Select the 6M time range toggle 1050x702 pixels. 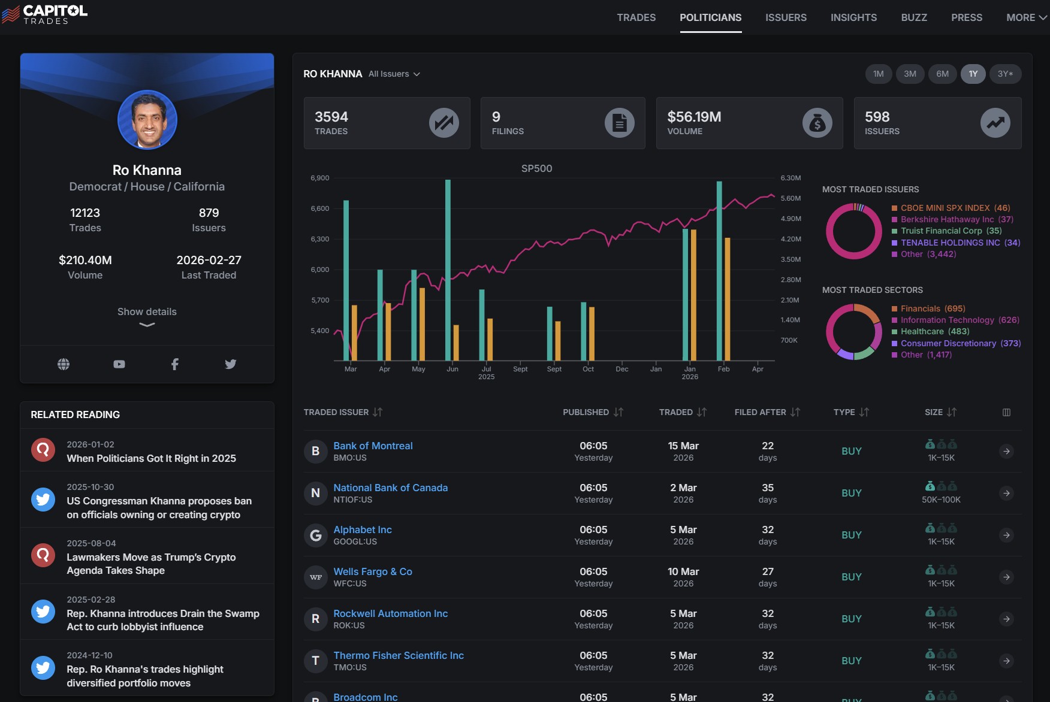click(942, 74)
